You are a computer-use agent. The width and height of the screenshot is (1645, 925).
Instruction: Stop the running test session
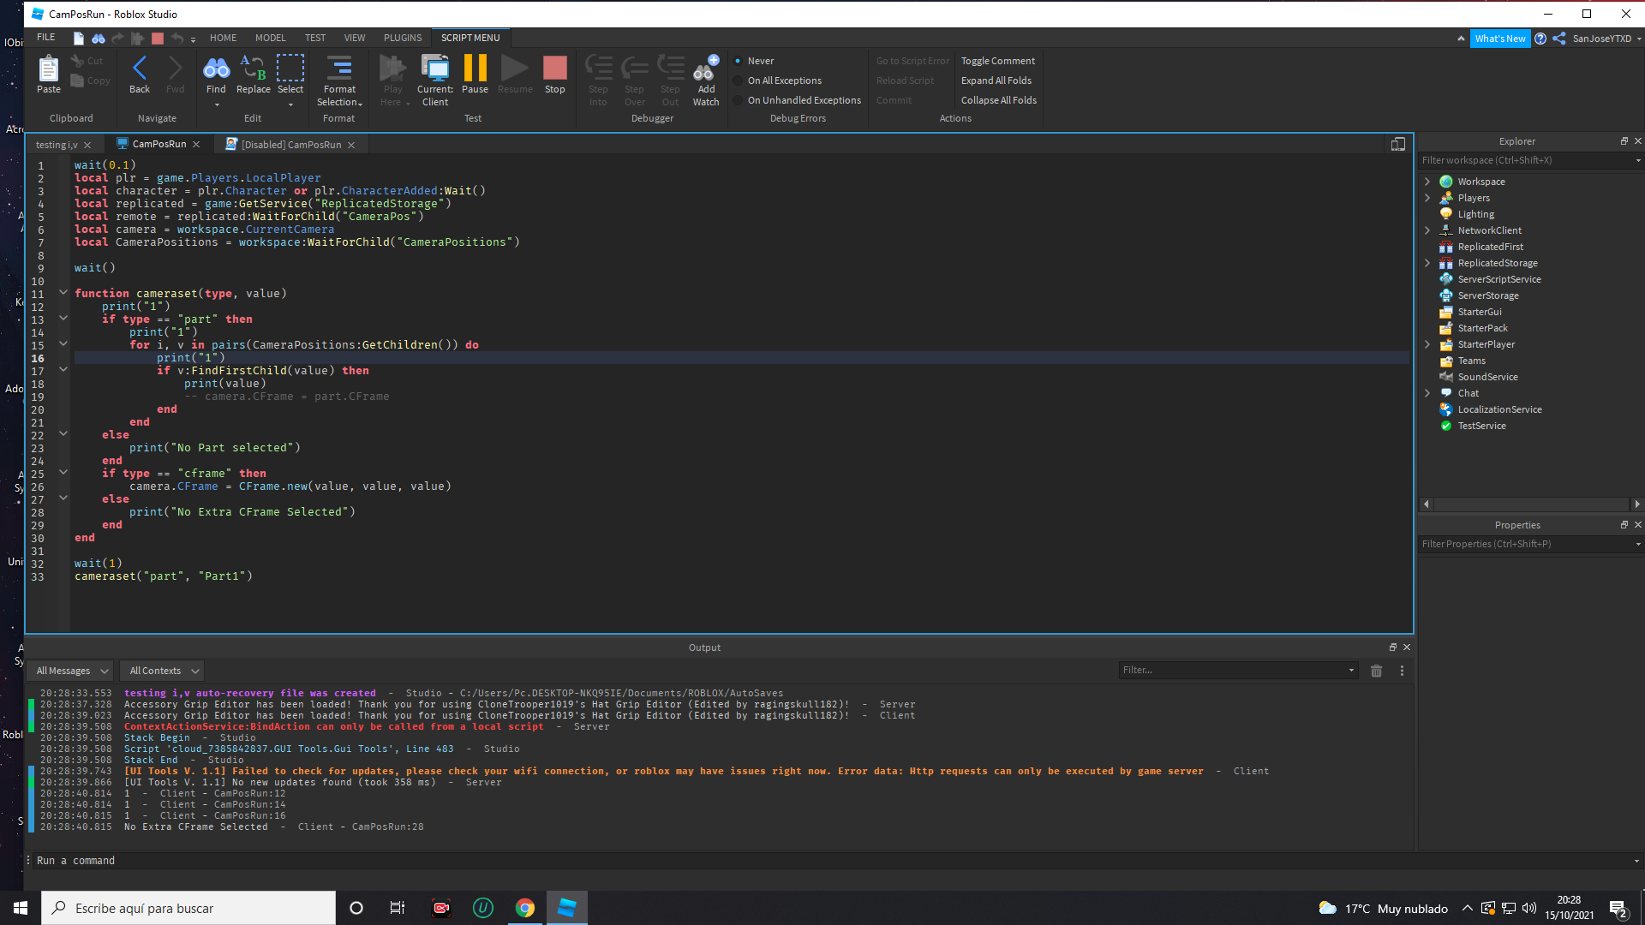coord(554,69)
